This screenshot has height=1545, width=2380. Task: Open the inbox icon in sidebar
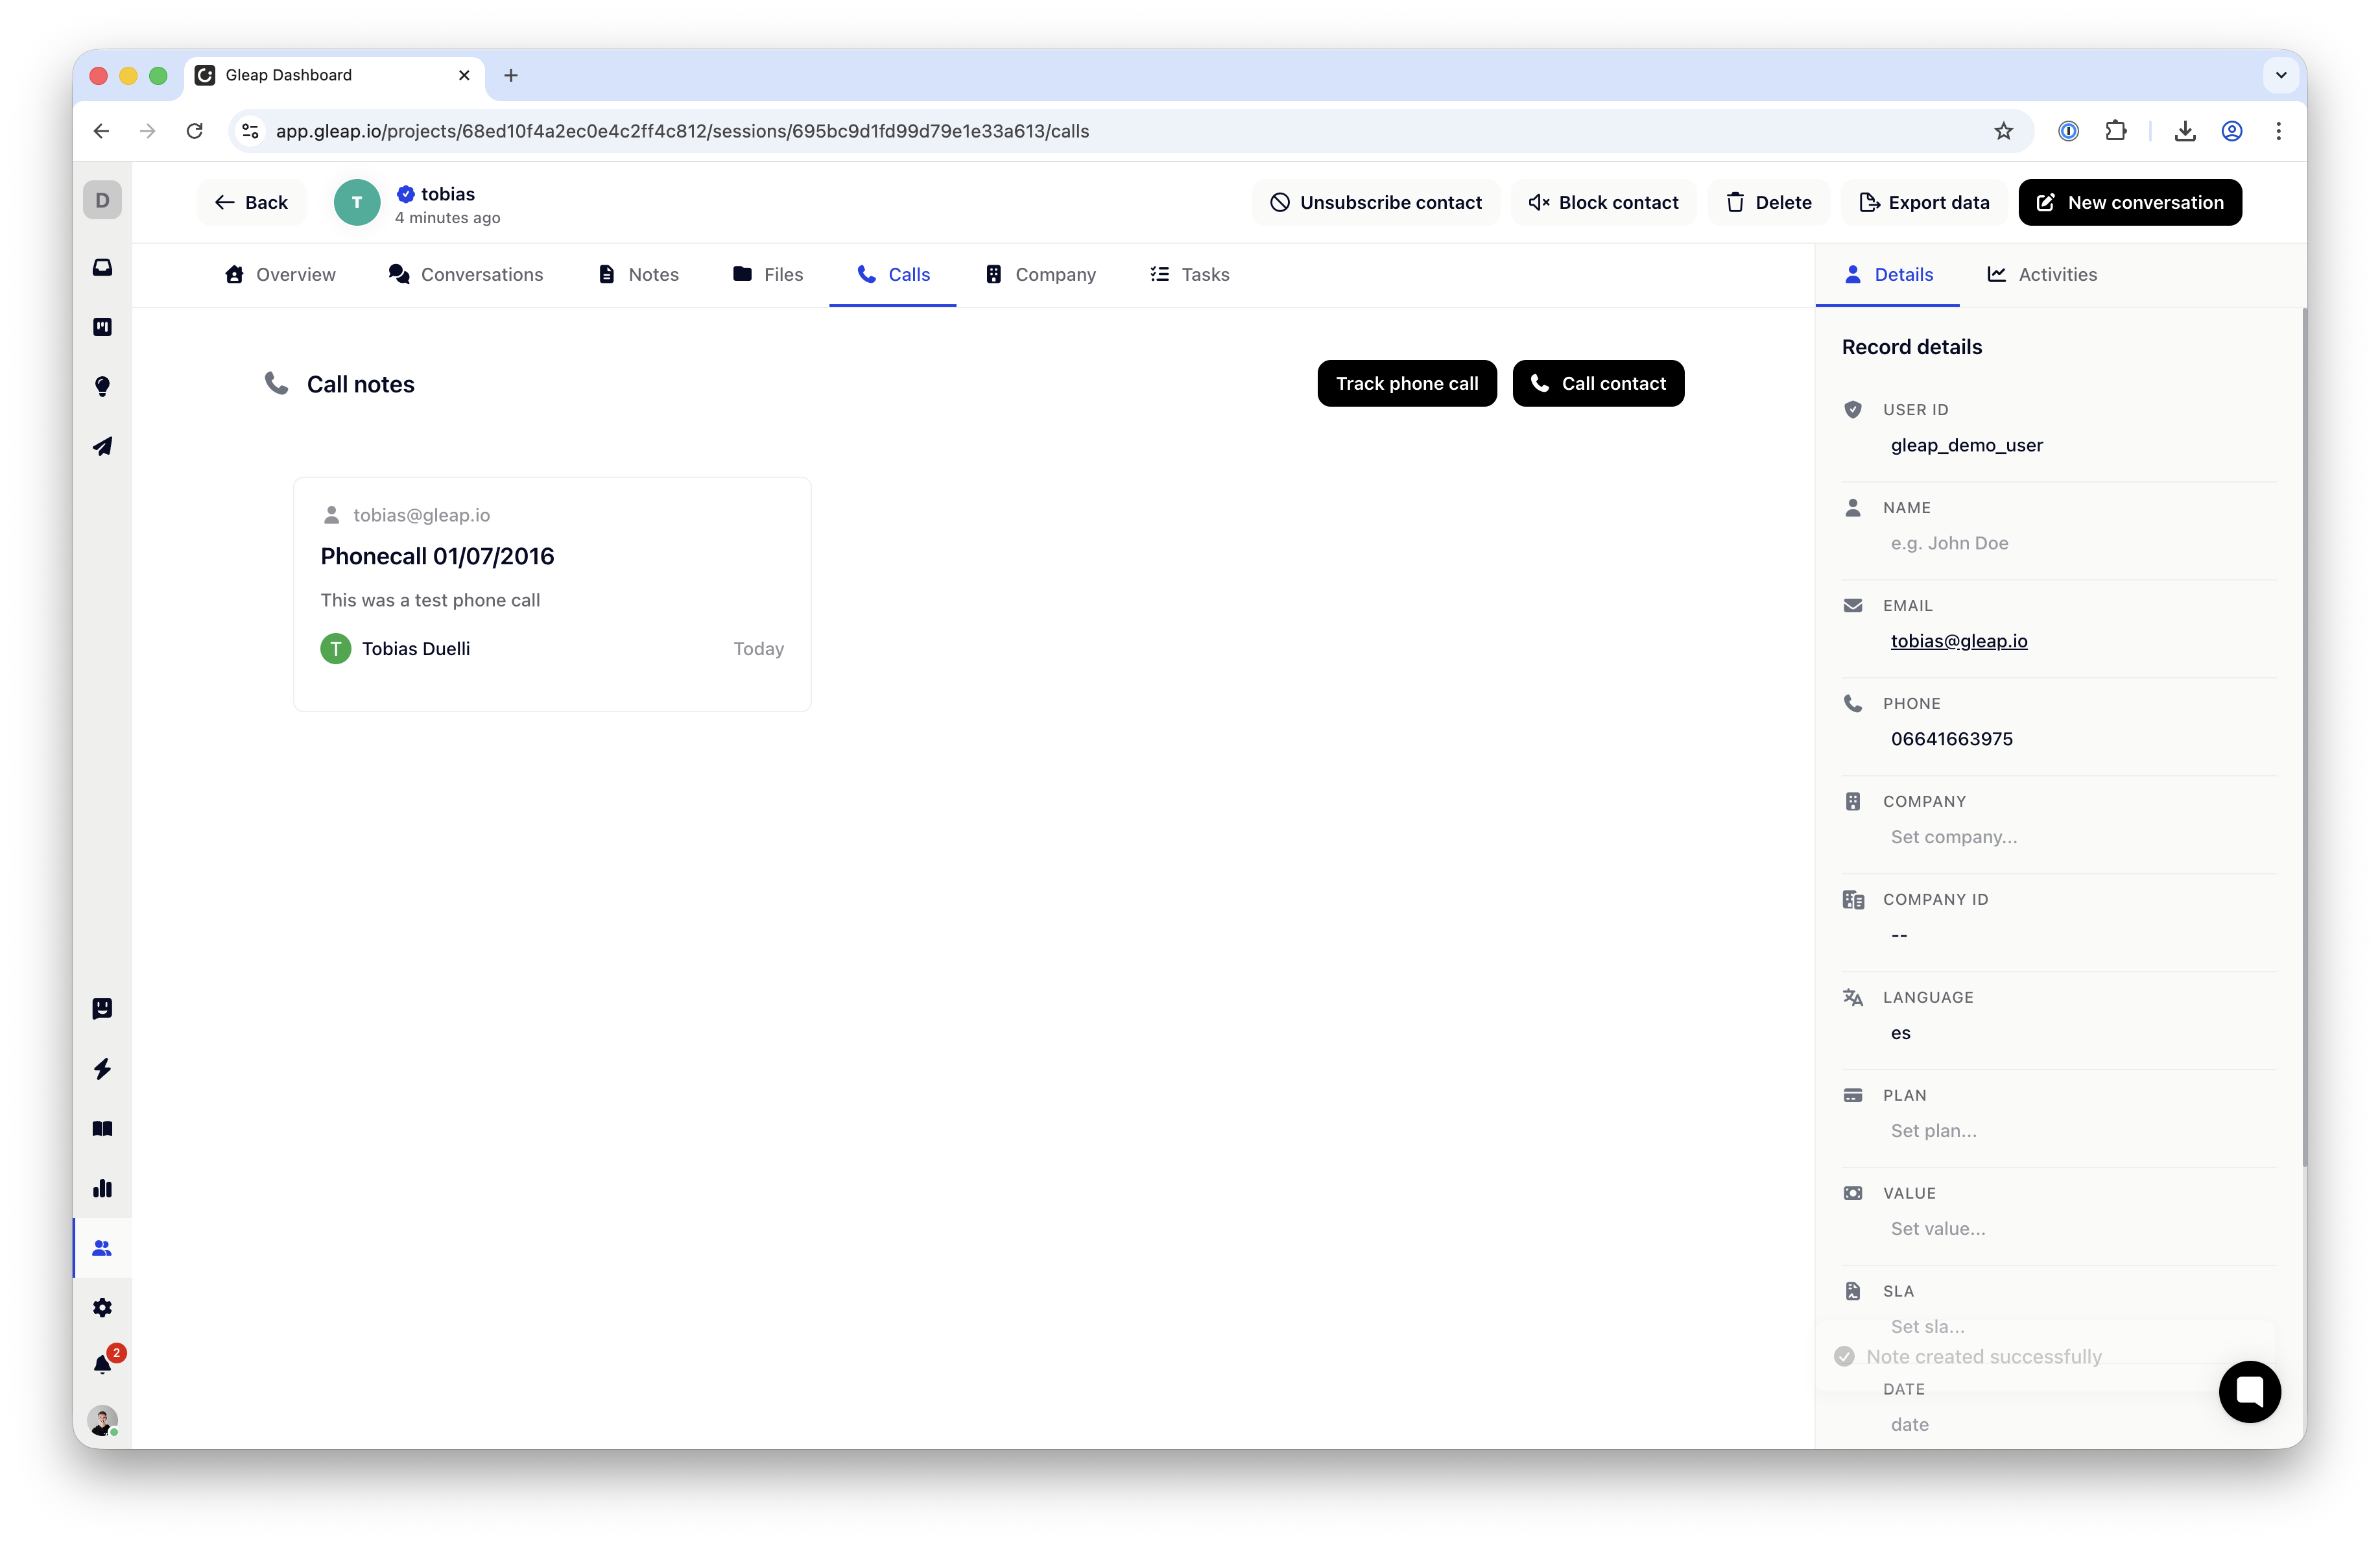[102, 268]
